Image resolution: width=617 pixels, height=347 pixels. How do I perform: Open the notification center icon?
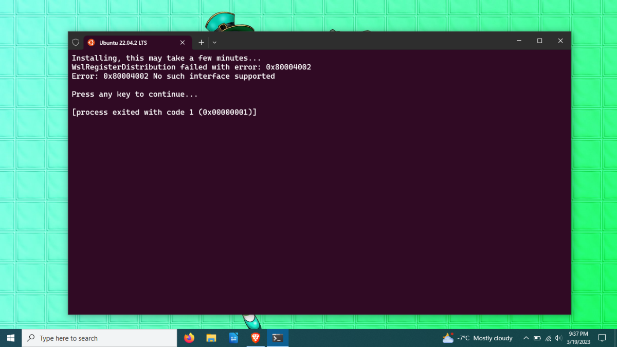tap(602, 338)
